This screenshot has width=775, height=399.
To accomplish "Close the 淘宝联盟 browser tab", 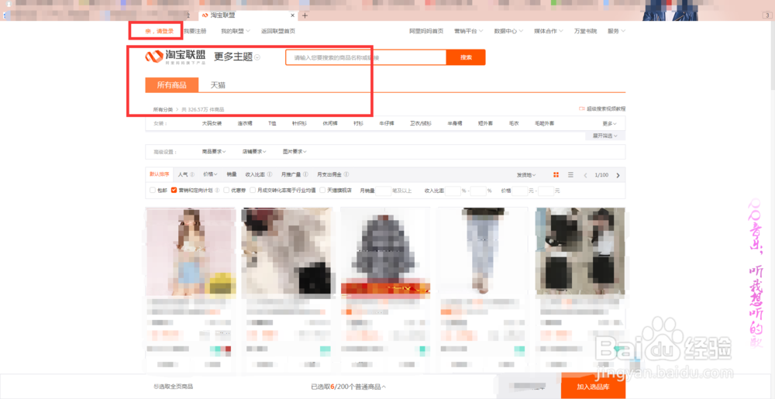I will tap(293, 15).
